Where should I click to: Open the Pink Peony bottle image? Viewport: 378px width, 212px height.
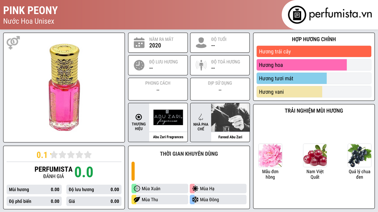click(x=64, y=87)
